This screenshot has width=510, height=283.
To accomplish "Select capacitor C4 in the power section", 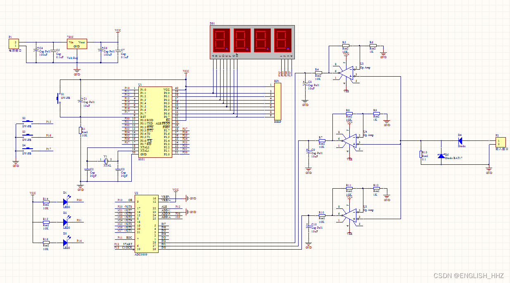I will [x=36, y=50].
